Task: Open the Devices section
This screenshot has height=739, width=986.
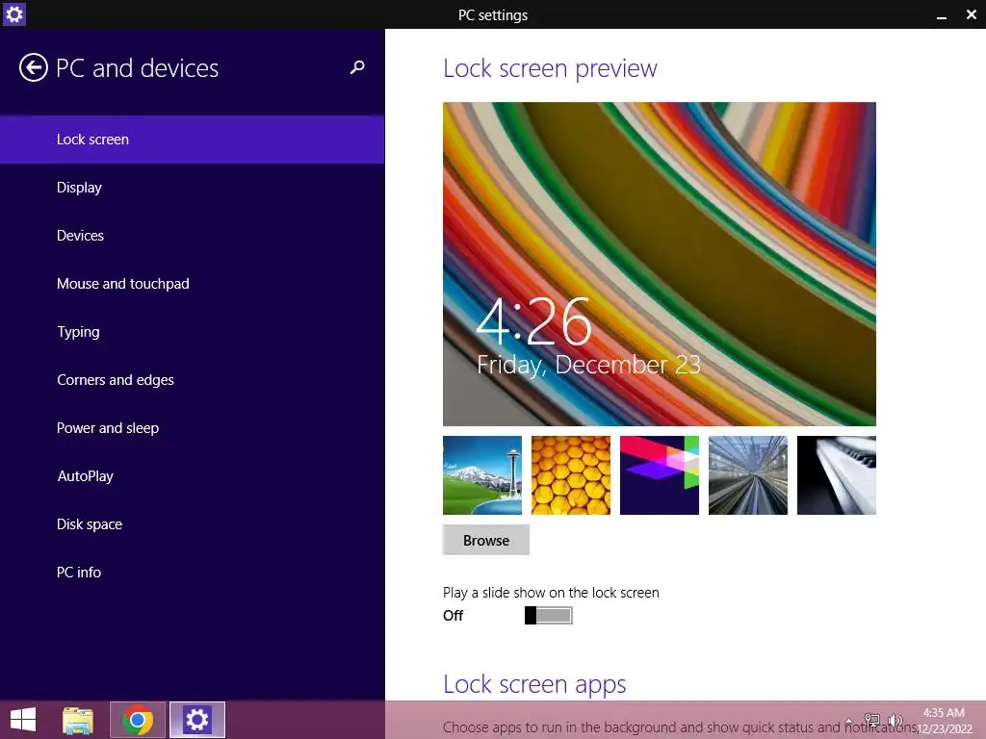Action: click(x=192, y=236)
